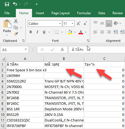Image resolution: width=125 pixels, height=129 pixels.
Task: Expand the Name Box dropdown arrow
Action: (x=26, y=49)
